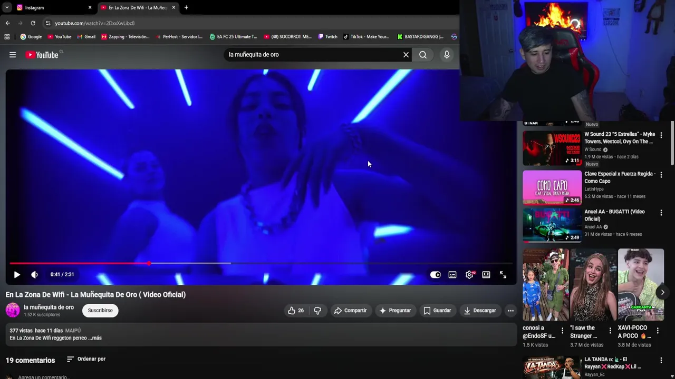675x379 pixels.
Task: Download the video with Descargar
Action: tap(480, 311)
